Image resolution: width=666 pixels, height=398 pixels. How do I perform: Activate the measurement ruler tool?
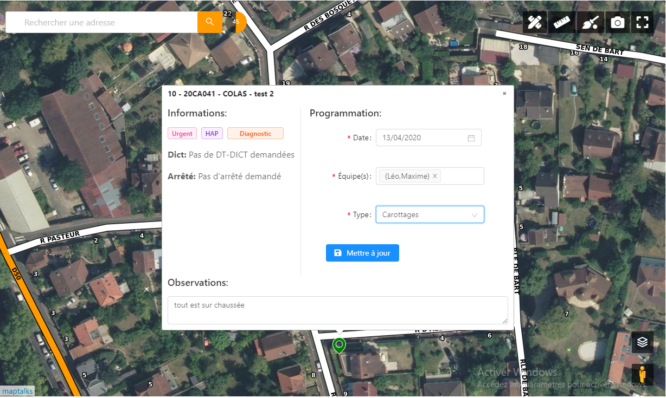561,22
